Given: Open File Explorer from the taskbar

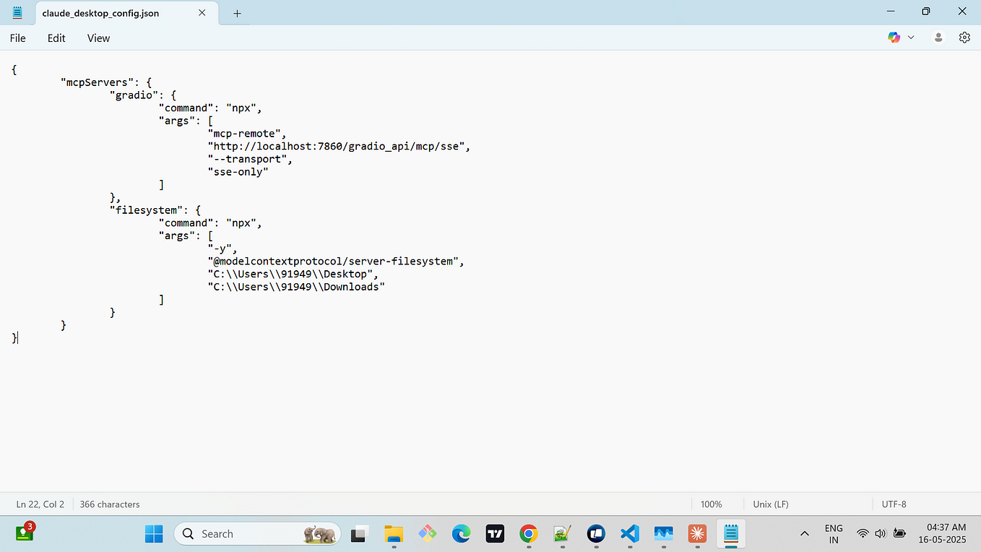Looking at the screenshot, I should tap(393, 534).
